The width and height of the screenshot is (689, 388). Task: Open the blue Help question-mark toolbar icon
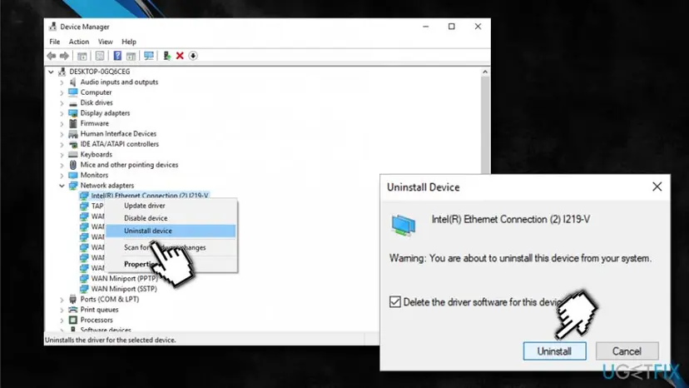point(117,56)
